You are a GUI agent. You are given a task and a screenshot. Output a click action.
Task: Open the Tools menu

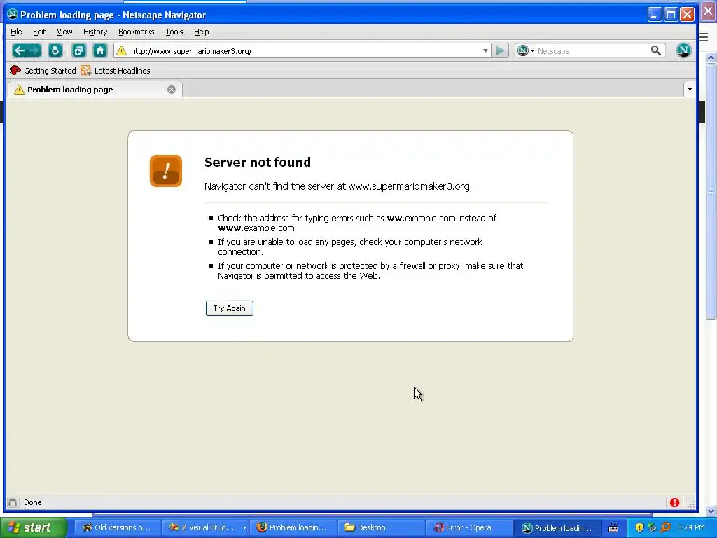click(174, 32)
